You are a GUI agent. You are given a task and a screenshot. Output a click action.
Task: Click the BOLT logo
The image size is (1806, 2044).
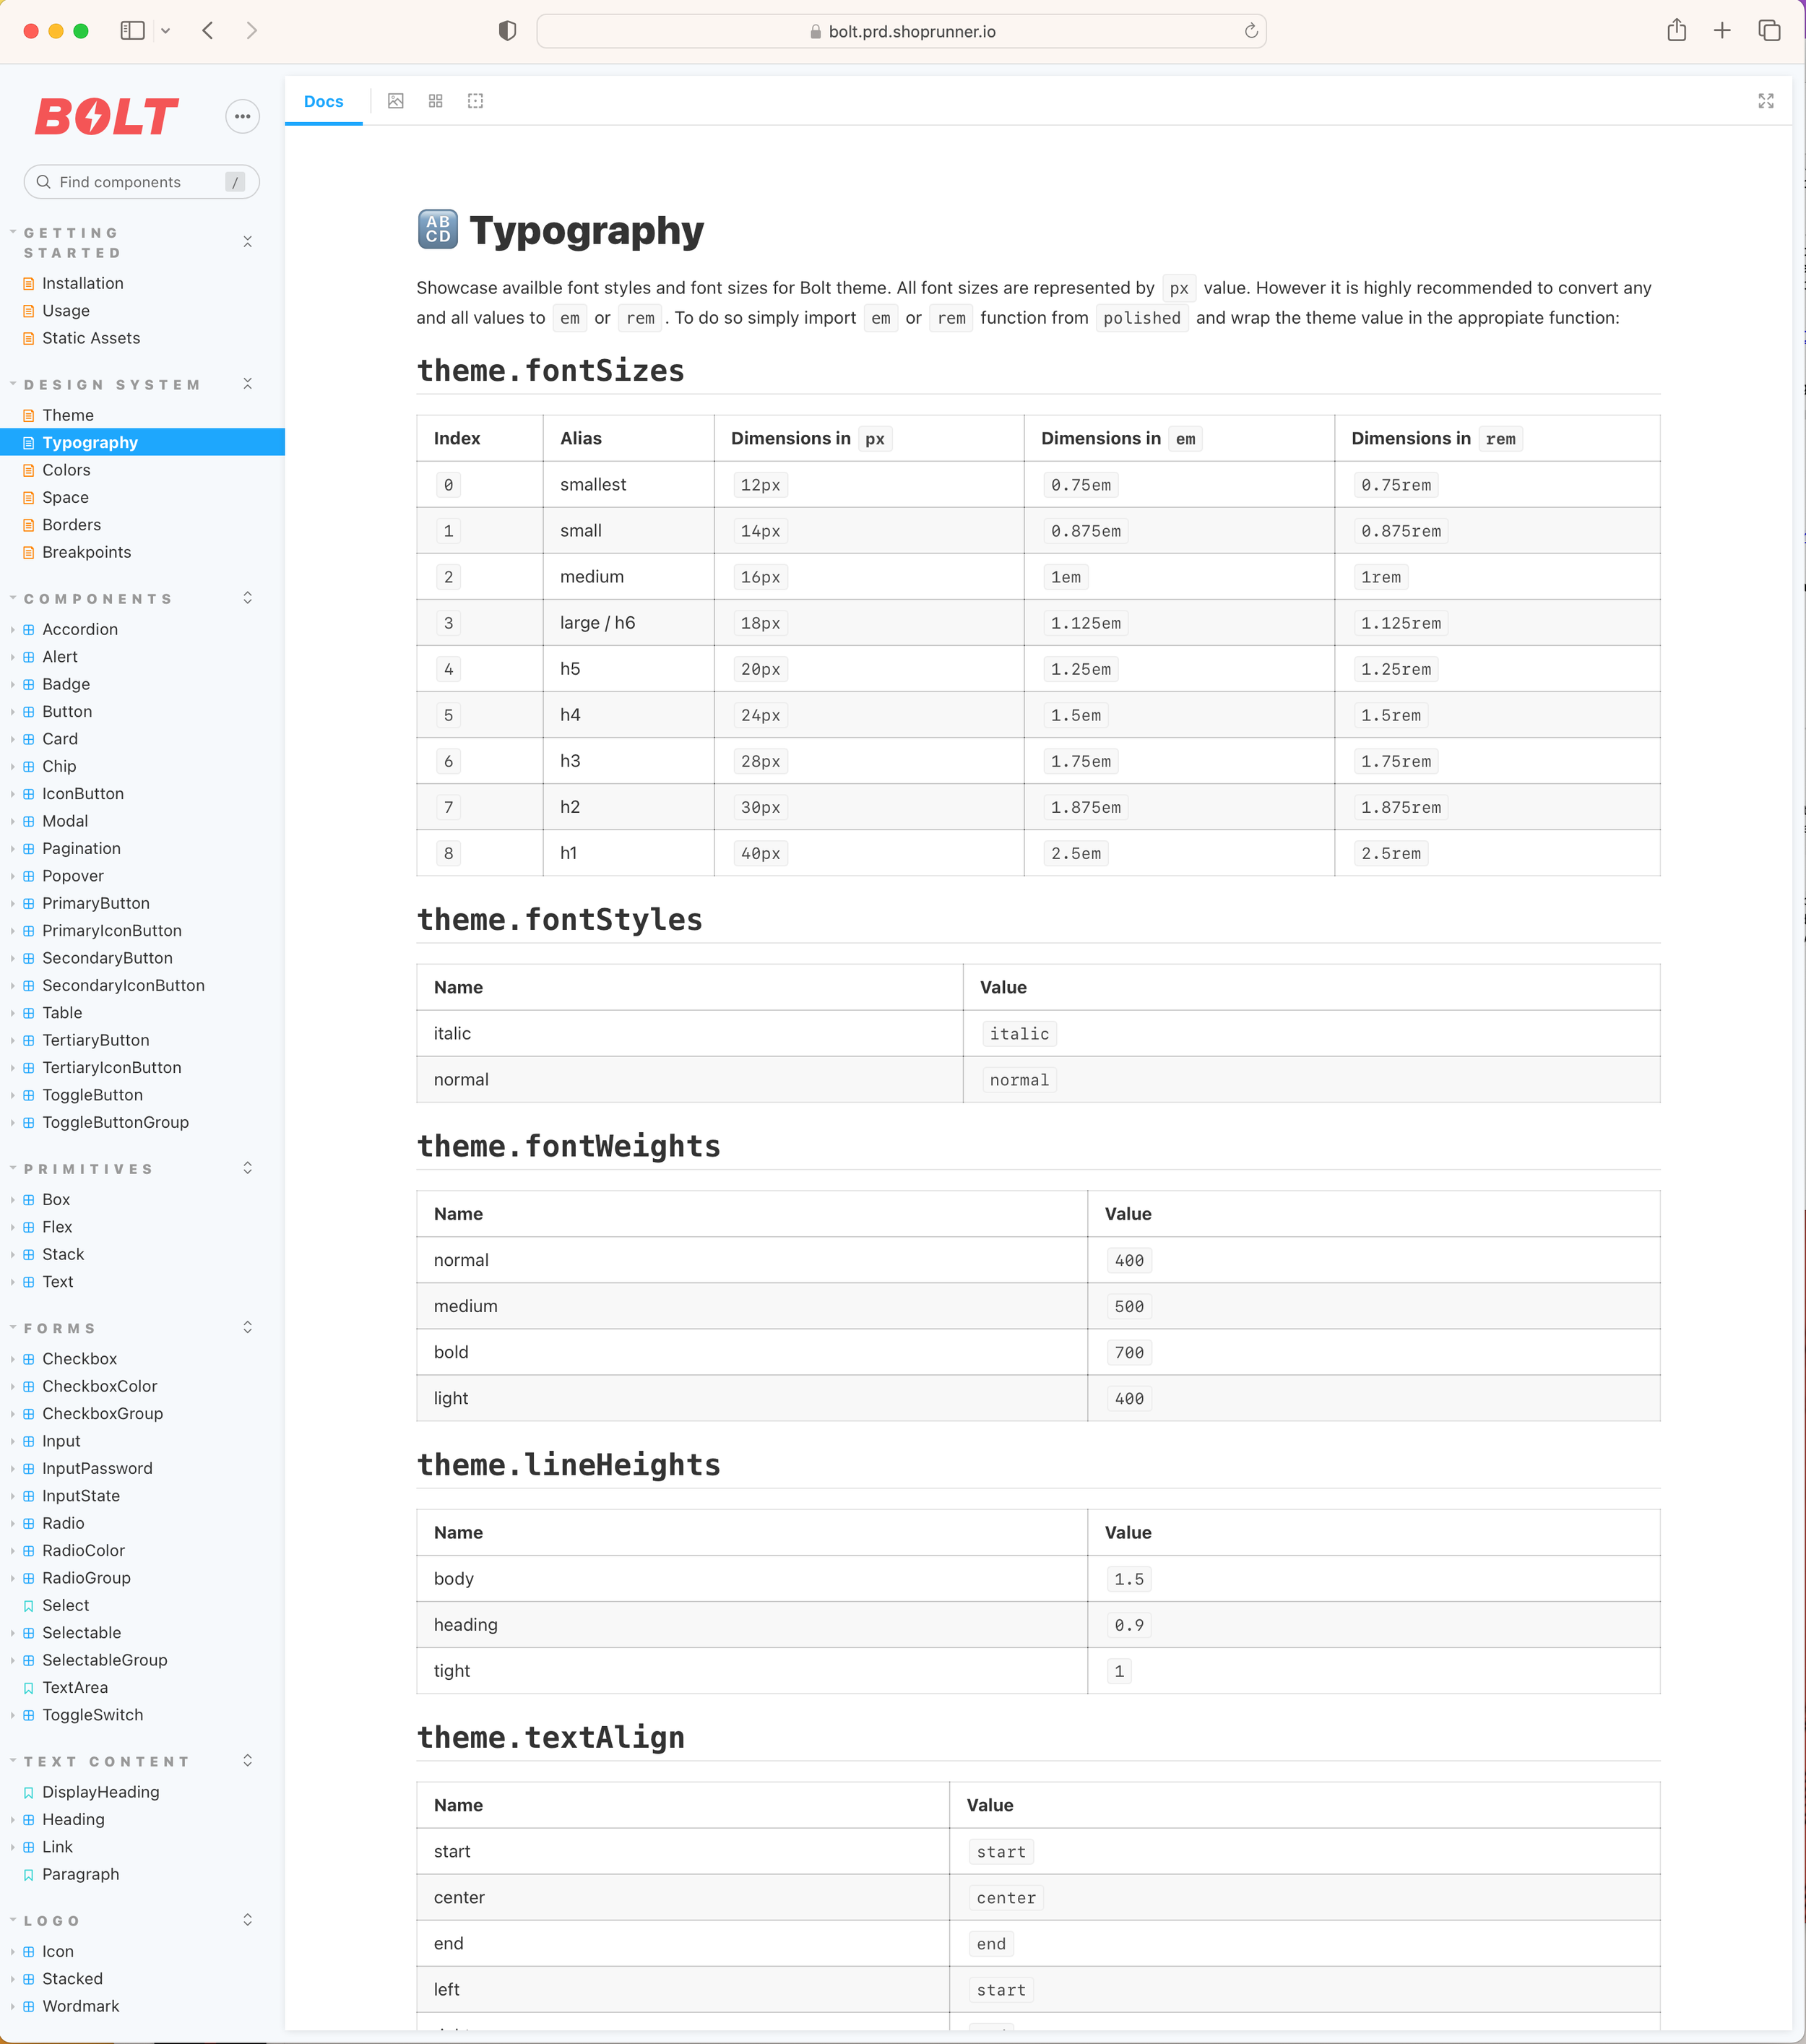pyautogui.click(x=107, y=117)
